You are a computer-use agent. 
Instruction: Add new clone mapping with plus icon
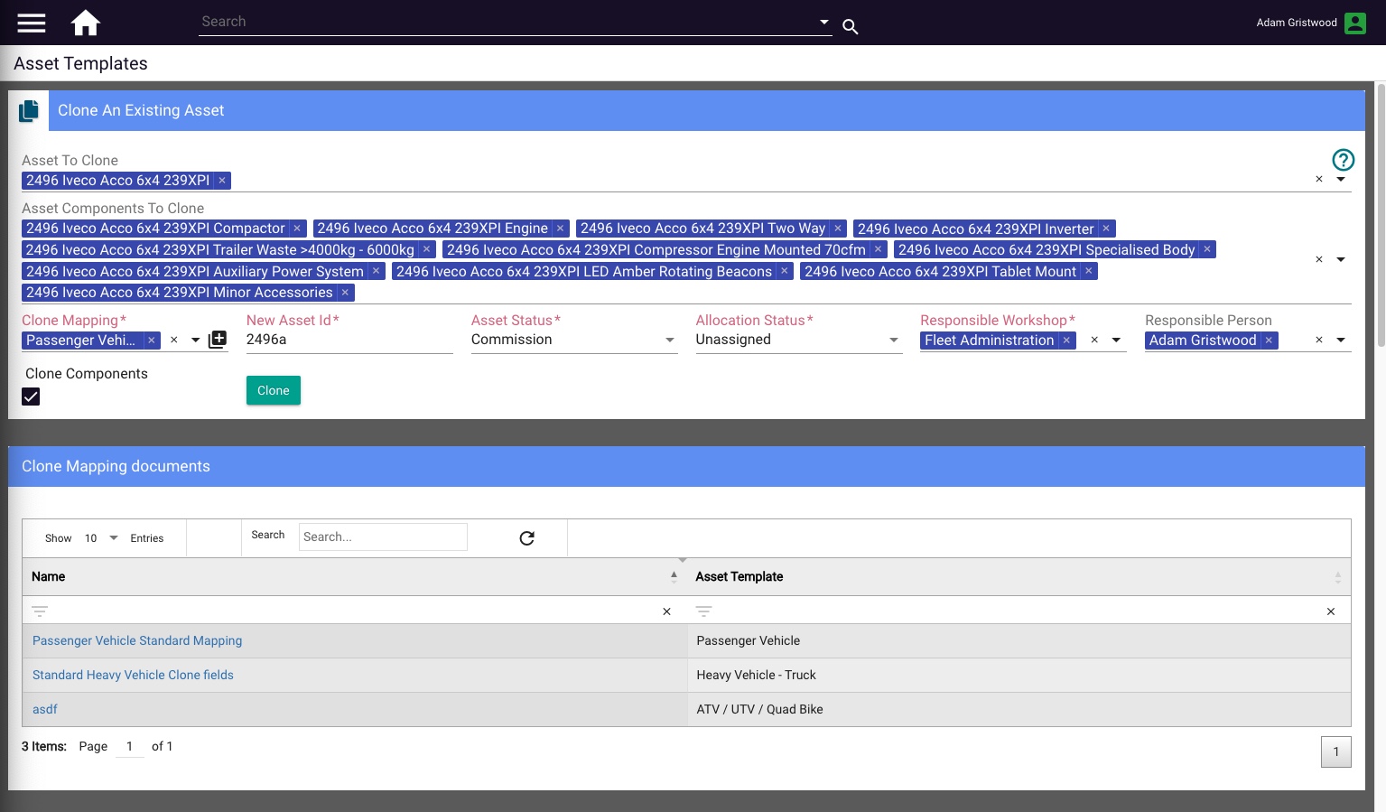(x=218, y=340)
